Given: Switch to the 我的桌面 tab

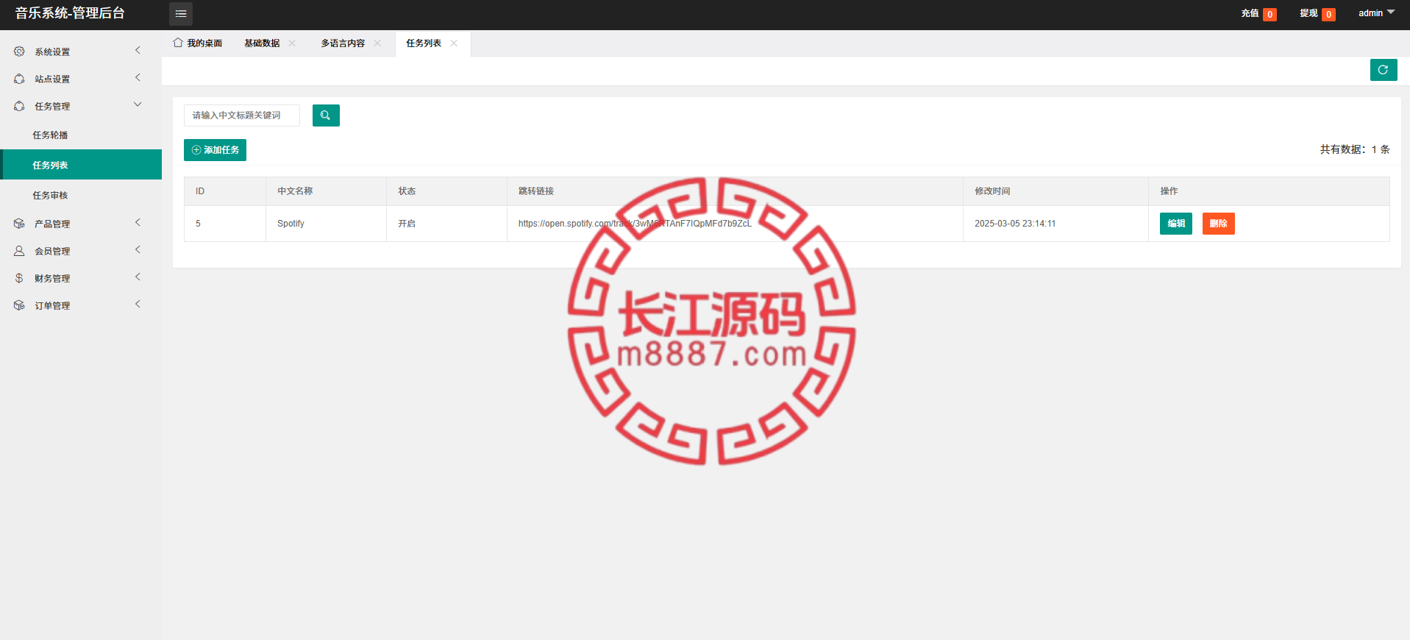Looking at the screenshot, I should 198,43.
